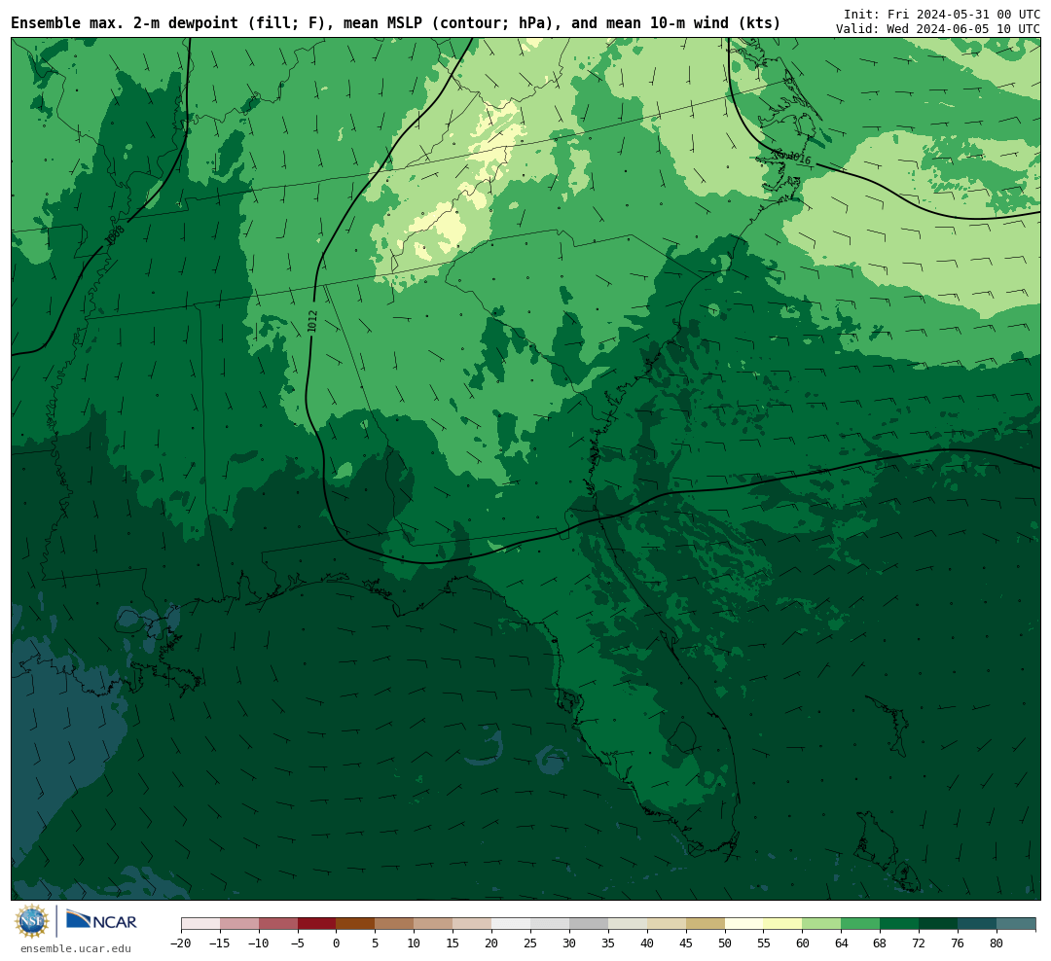Click the Valid date text
This screenshot has height=961, width=1051.
(938, 29)
